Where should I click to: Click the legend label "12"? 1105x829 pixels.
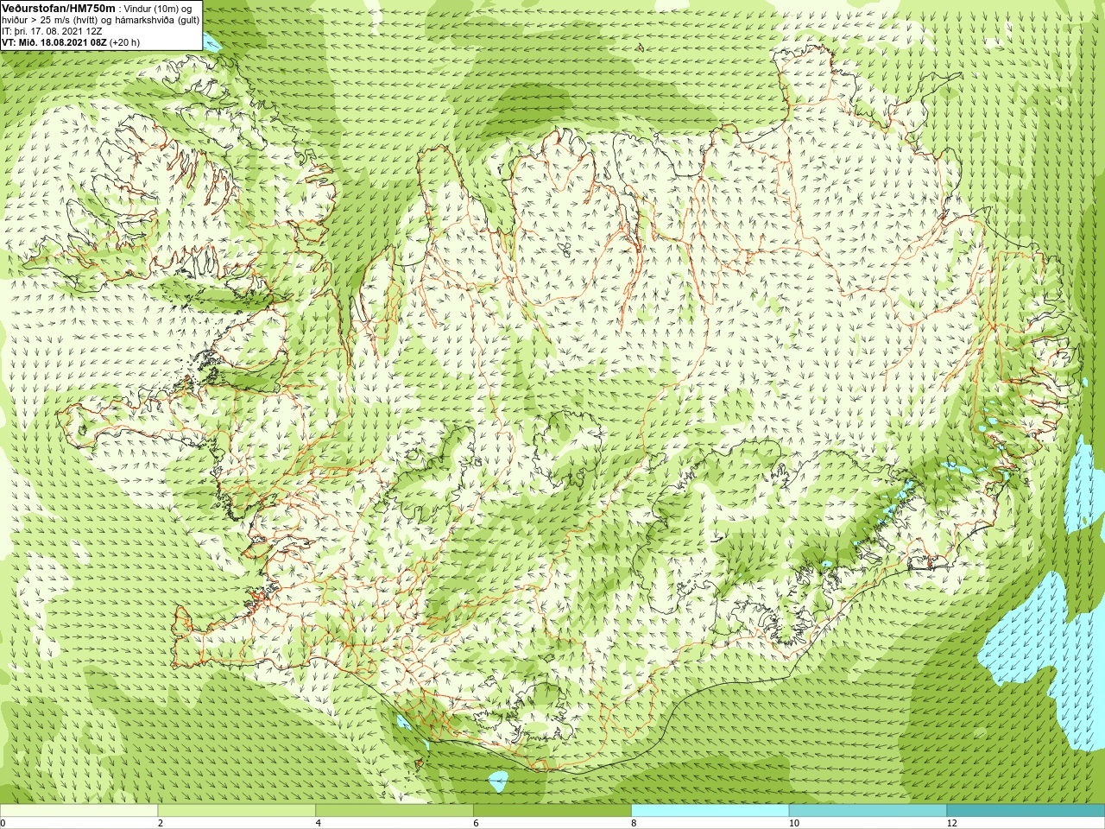pyautogui.click(x=952, y=823)
